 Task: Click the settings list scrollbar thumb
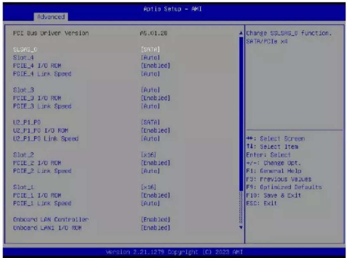point(241,114)
